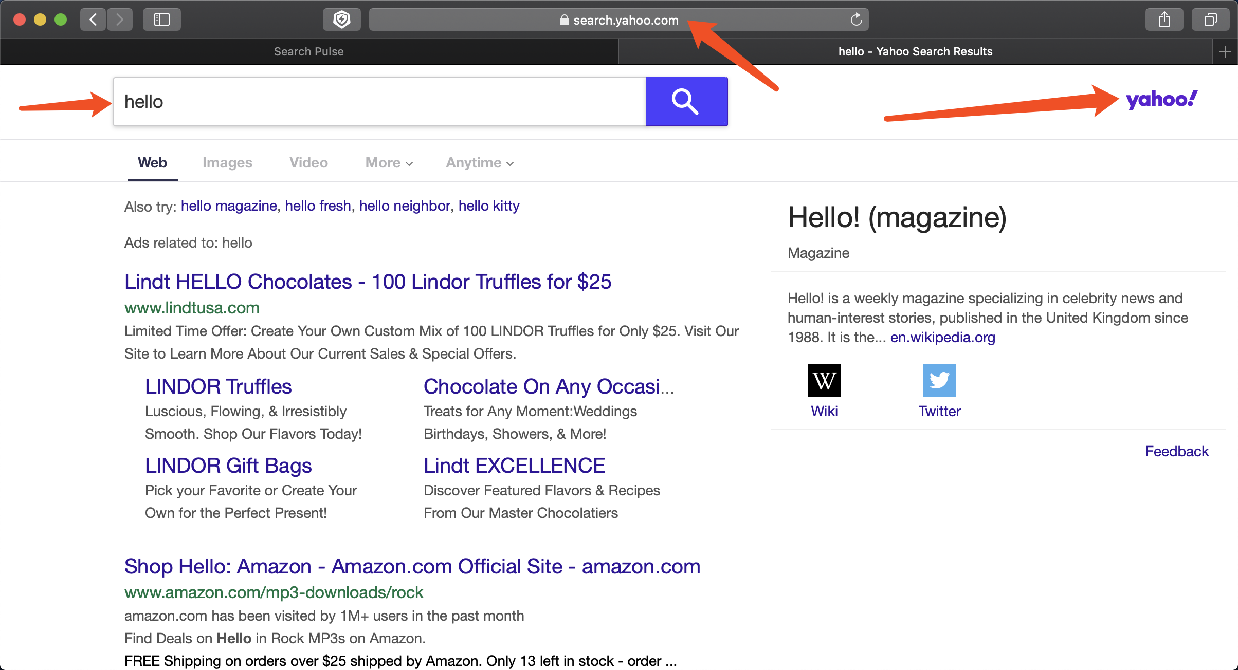Click the Twitter text link
The height and width of the screenshot is (670, 1238).
939,412
